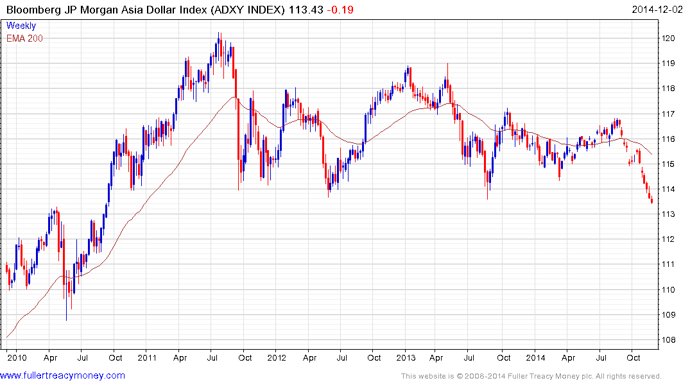Select the 'Weekly' label in chart legend
Screen dimensions: 690x385
(21, 26)
